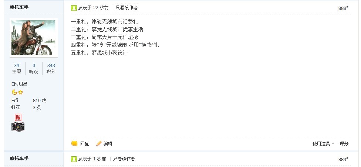361x167 pixels.
Task: Open the camera badge icon
Action: [18, 126]
